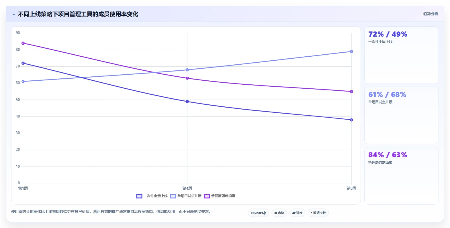The width and height of the screenshot is (450, 228).
Task: Click the 单项目试点扩展 week 1 point at 61
Action: pyautogui.click(x=23, y=82)
